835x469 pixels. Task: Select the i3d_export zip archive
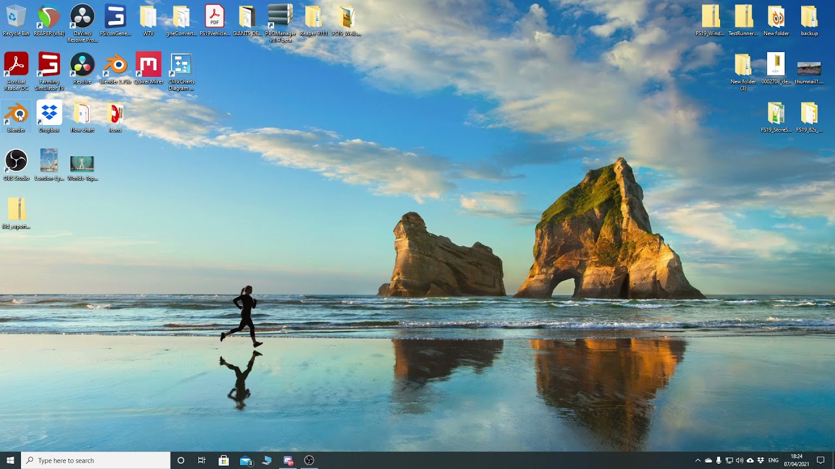point(16,213)
